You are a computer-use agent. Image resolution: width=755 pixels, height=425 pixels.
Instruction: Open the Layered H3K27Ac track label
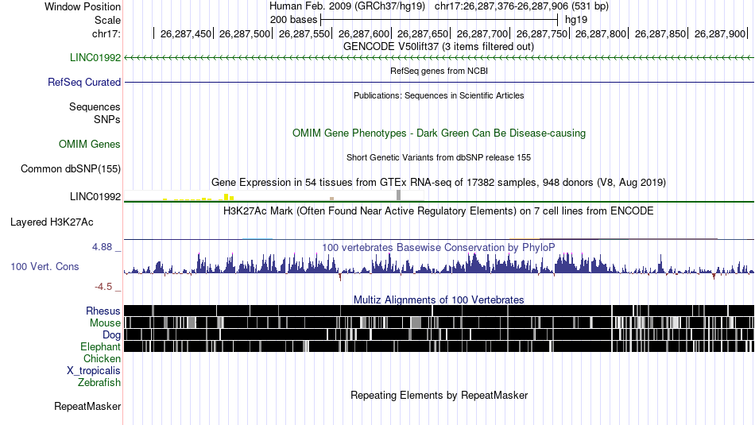point(52,222)
